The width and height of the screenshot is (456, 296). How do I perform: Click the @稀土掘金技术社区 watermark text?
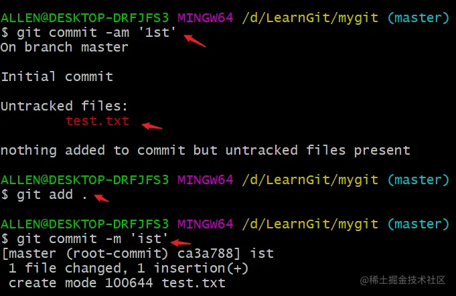(x=403, y=280)
